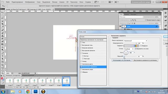Click the lock all icon in Layers panel
168x94 pixels.
(x=134, y=23)
